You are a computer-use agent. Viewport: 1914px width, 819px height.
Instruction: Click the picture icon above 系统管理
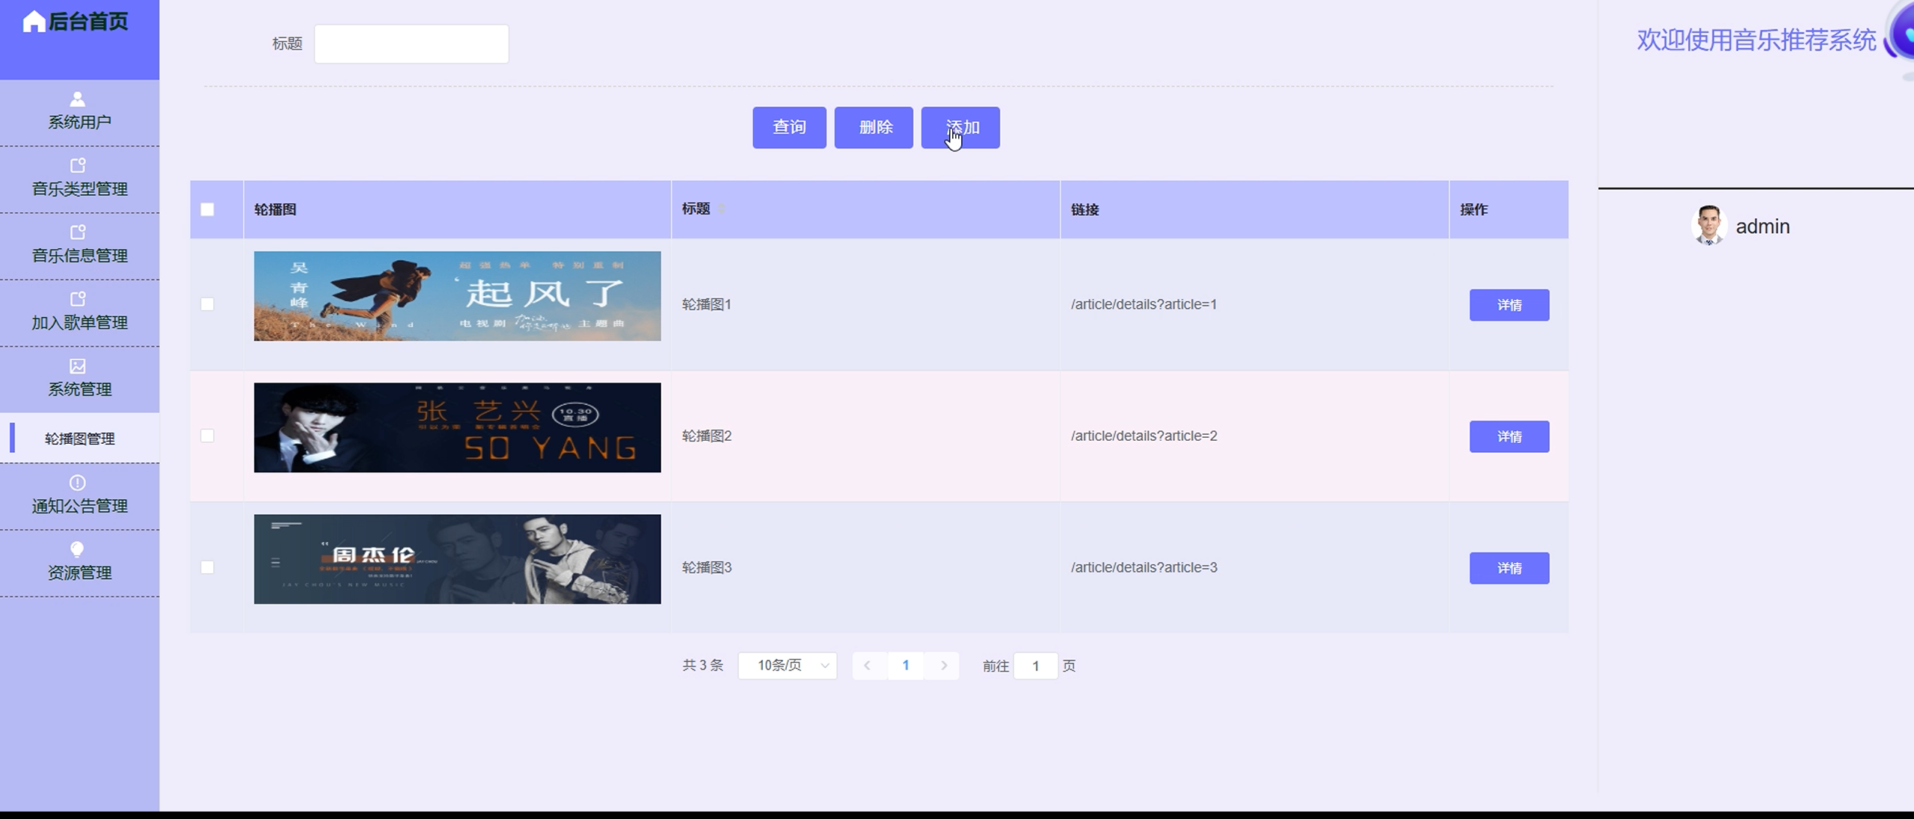(77, 366)
